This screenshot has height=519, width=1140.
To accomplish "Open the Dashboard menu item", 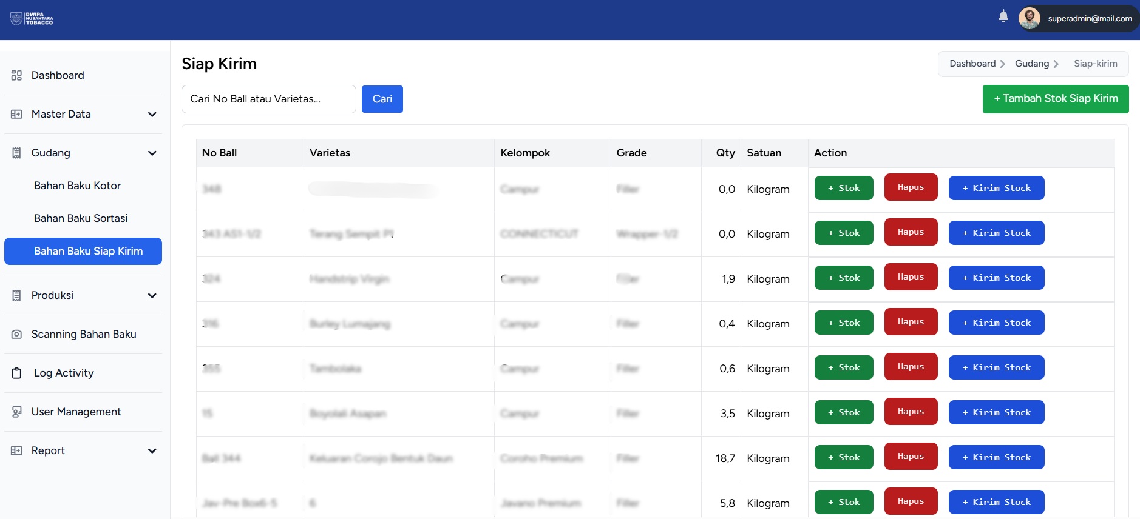I will coord(83,75).
